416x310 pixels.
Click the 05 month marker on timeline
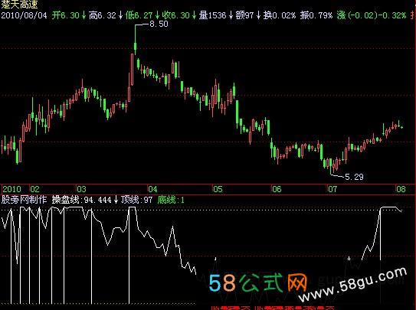click(218, 189)
